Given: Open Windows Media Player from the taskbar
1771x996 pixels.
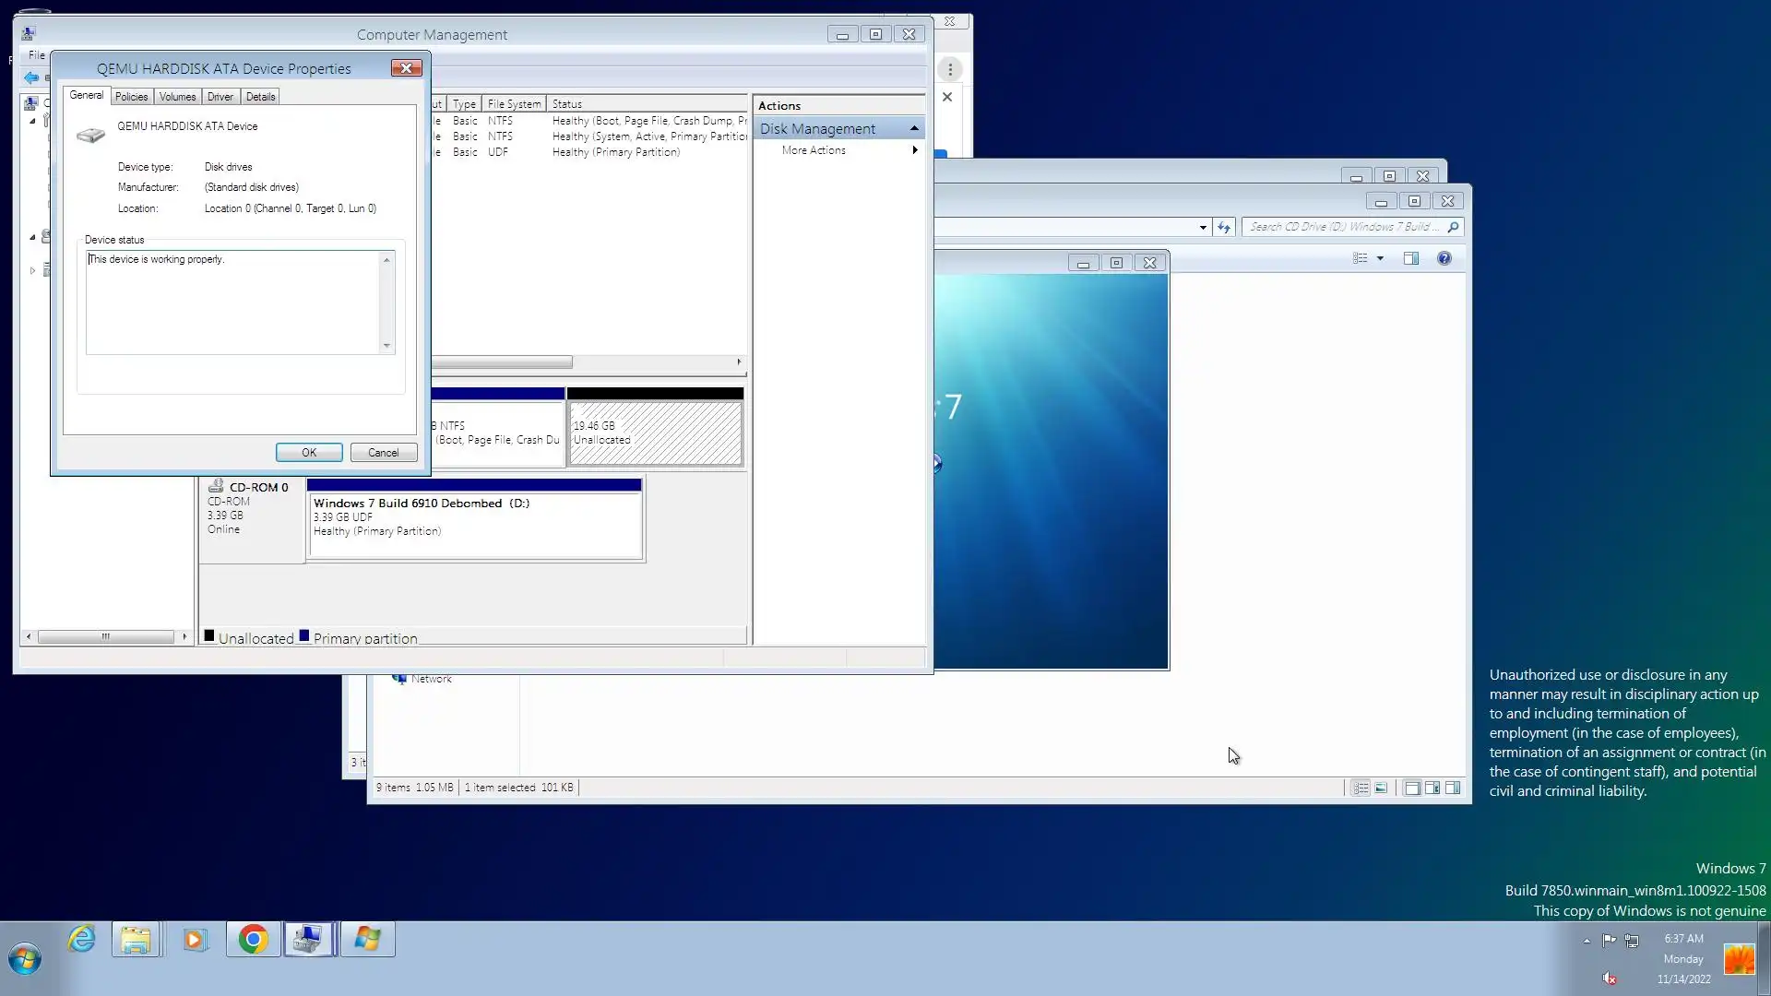Looking at the screenshot, I should (195, 940).
